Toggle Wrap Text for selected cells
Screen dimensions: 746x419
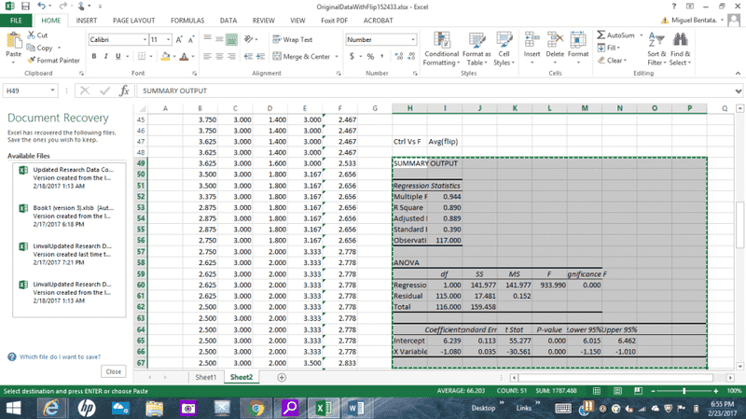tap(293, 39)
